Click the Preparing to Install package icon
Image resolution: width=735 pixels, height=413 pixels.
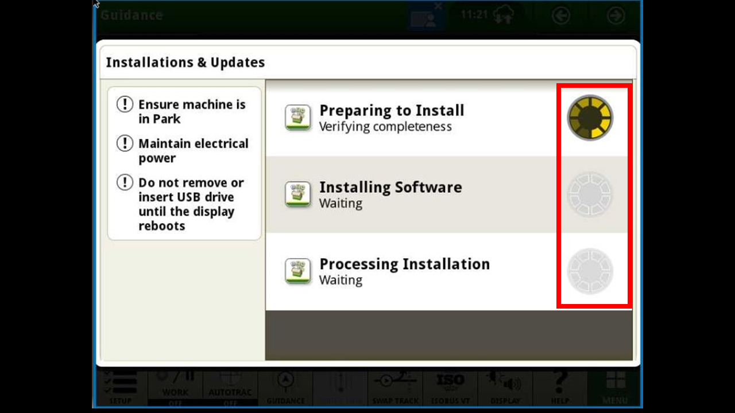pos(298,118)
